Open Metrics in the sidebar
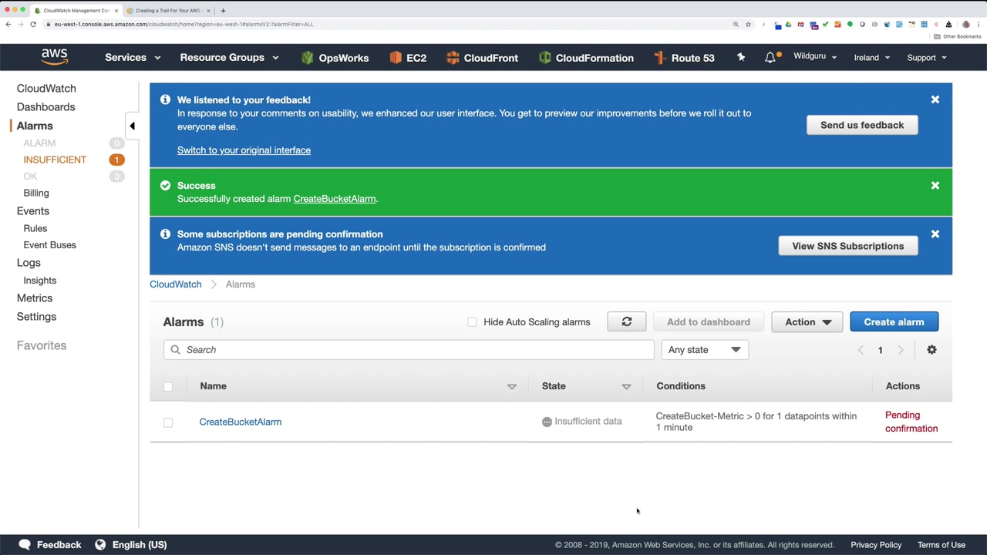 coord(35,298)
